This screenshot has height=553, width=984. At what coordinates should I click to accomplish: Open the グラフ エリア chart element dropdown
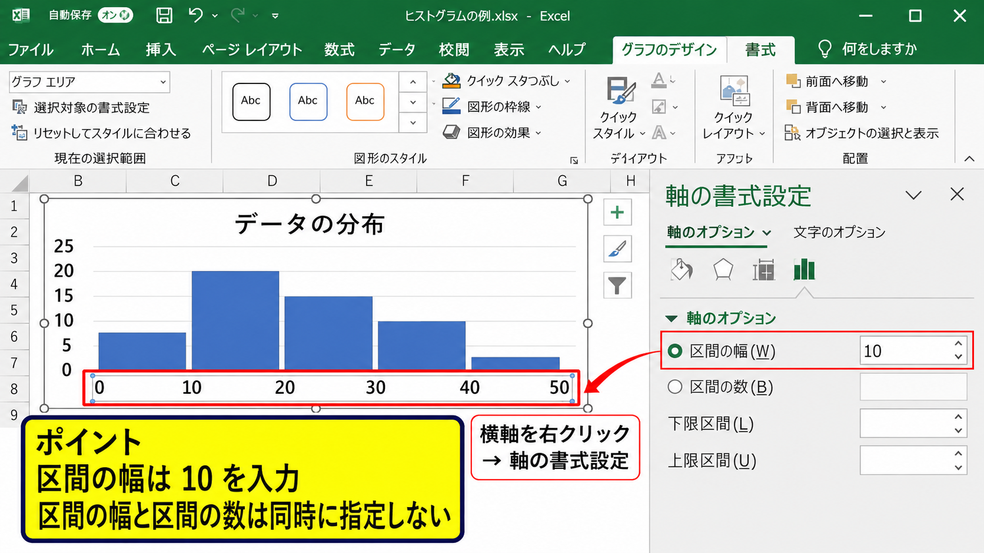tap(163, 82)
